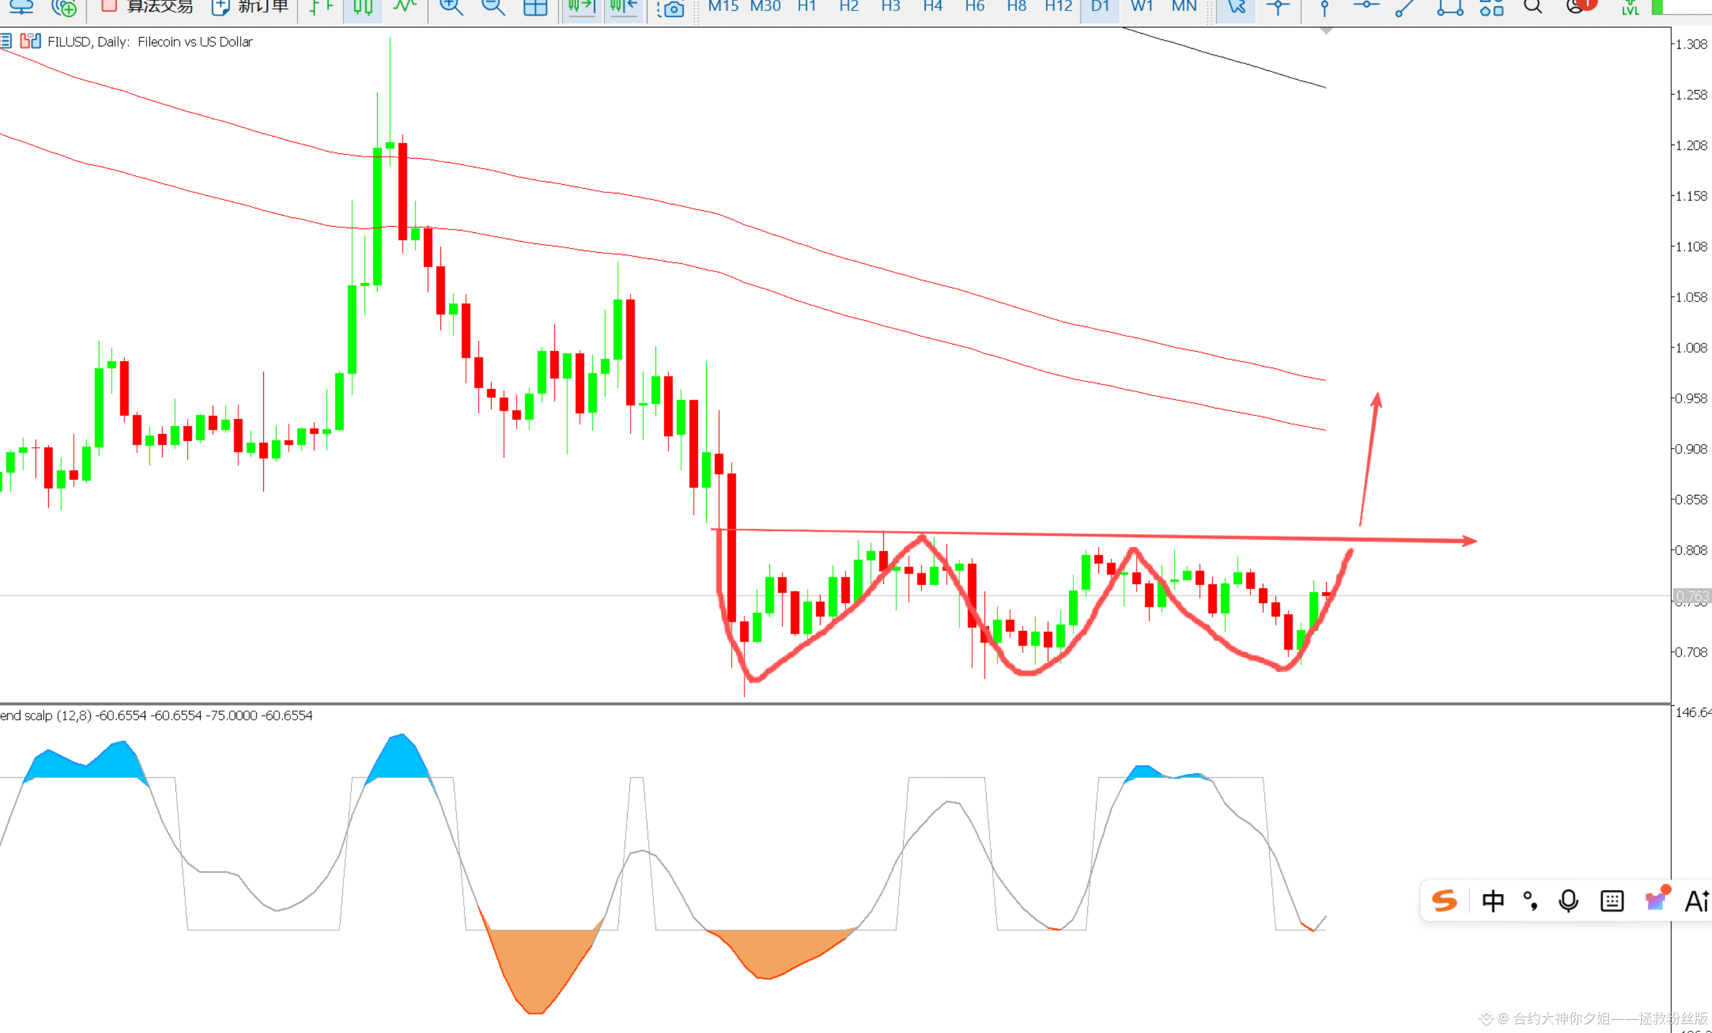The height and width of the screenshot is (1033, 1712).
Task: Open the soft keyboard icon
Action: tap(1612, 901)
